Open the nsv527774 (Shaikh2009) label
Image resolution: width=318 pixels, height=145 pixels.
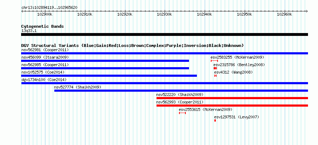(x=78, y=87)
